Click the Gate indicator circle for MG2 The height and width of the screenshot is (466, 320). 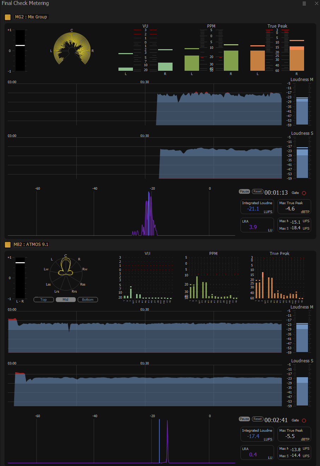tap(303, 193)
